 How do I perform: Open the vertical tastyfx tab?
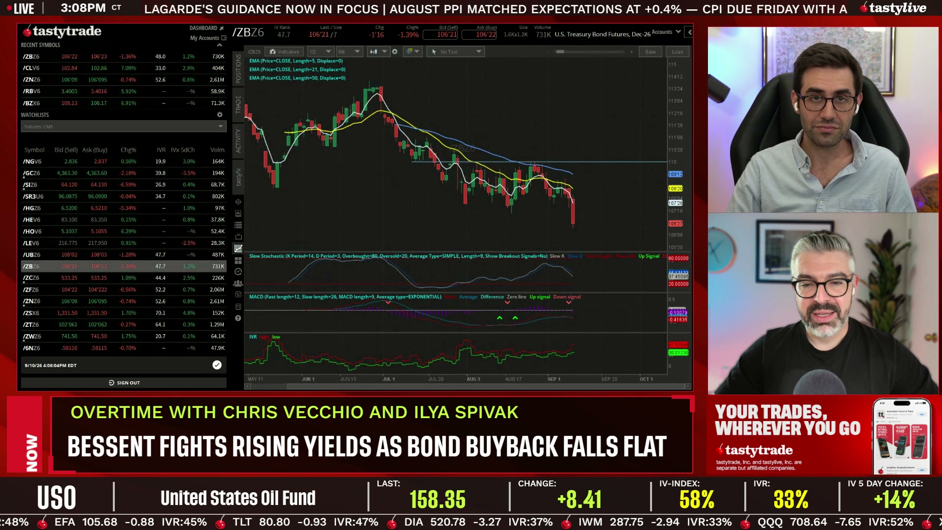tap(238, 177)
